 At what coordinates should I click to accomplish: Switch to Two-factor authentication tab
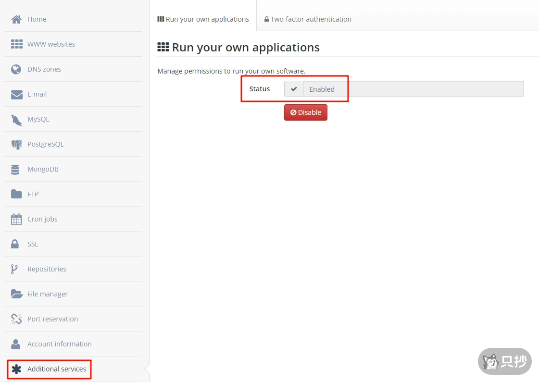[x=307, y=19]
